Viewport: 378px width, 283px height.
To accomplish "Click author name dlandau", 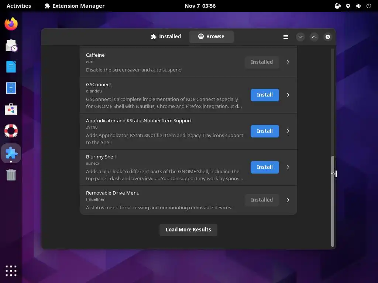I will point(94,91).
